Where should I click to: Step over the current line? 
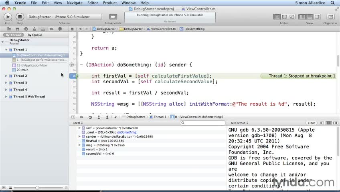(x=90, y=117)
